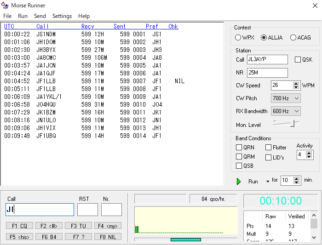This screenshot has height=245, width=322.
Task: Decrease CW Speed with down arrow
Action: point(296,87)
